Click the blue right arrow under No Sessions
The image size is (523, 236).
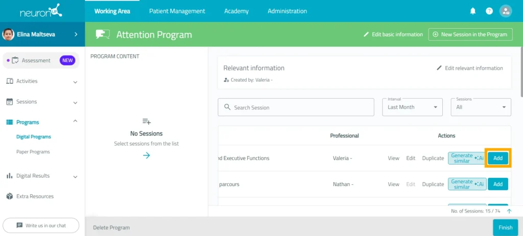[147, 155]
